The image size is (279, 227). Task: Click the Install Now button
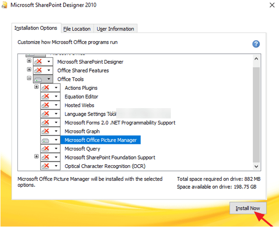click(x=248, y=208)
